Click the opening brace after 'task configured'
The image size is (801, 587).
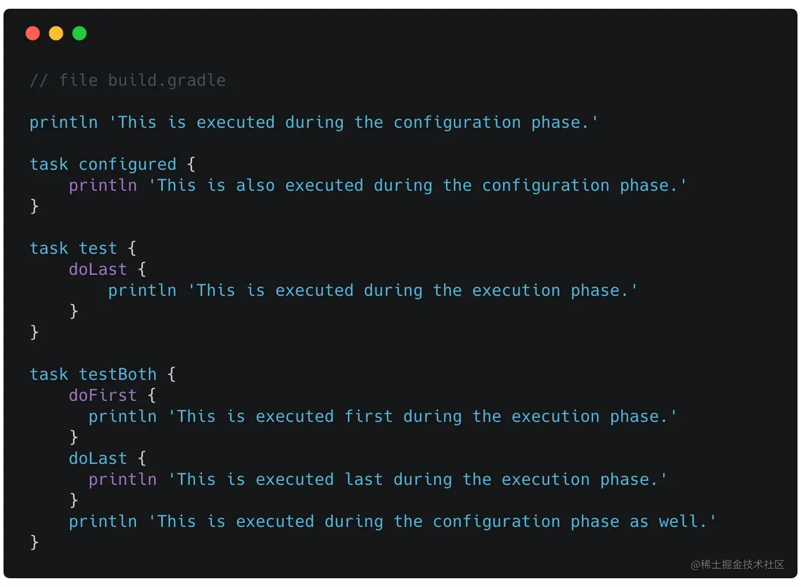click(191, 165)
